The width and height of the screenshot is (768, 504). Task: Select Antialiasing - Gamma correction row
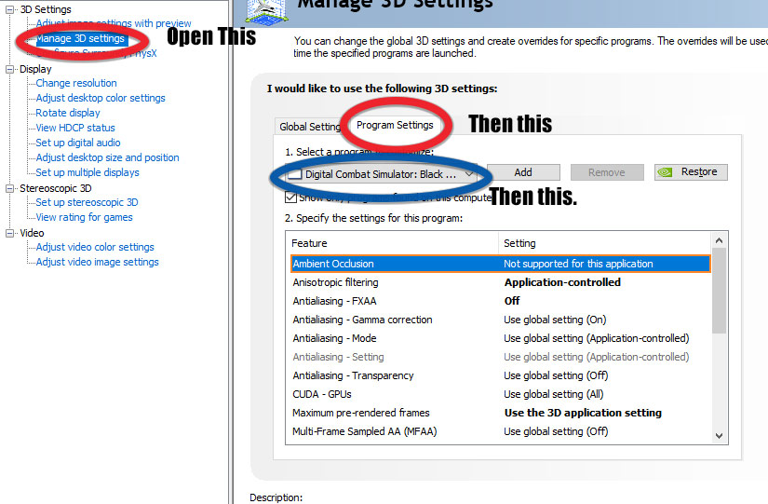coord(500,320)
